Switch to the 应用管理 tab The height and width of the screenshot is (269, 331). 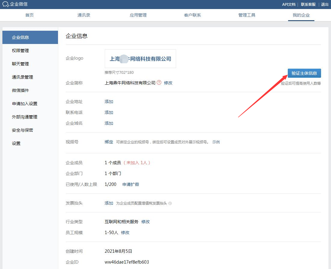point(138,15)
